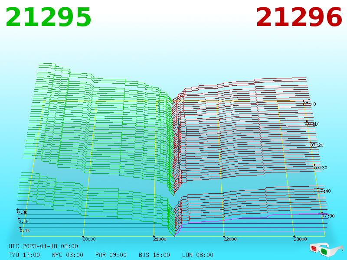This screenshot has width=347, height=260.
Task: Click the 07:20 time axis label
Action: (317, 145)
